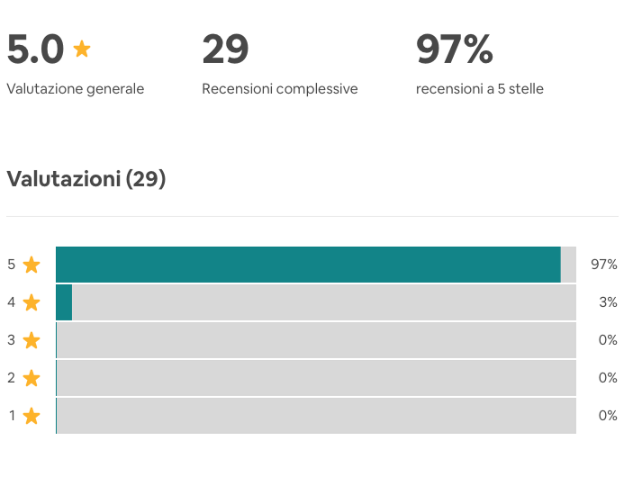Open the Recensioni complessive label

click(x=280, y=89)
